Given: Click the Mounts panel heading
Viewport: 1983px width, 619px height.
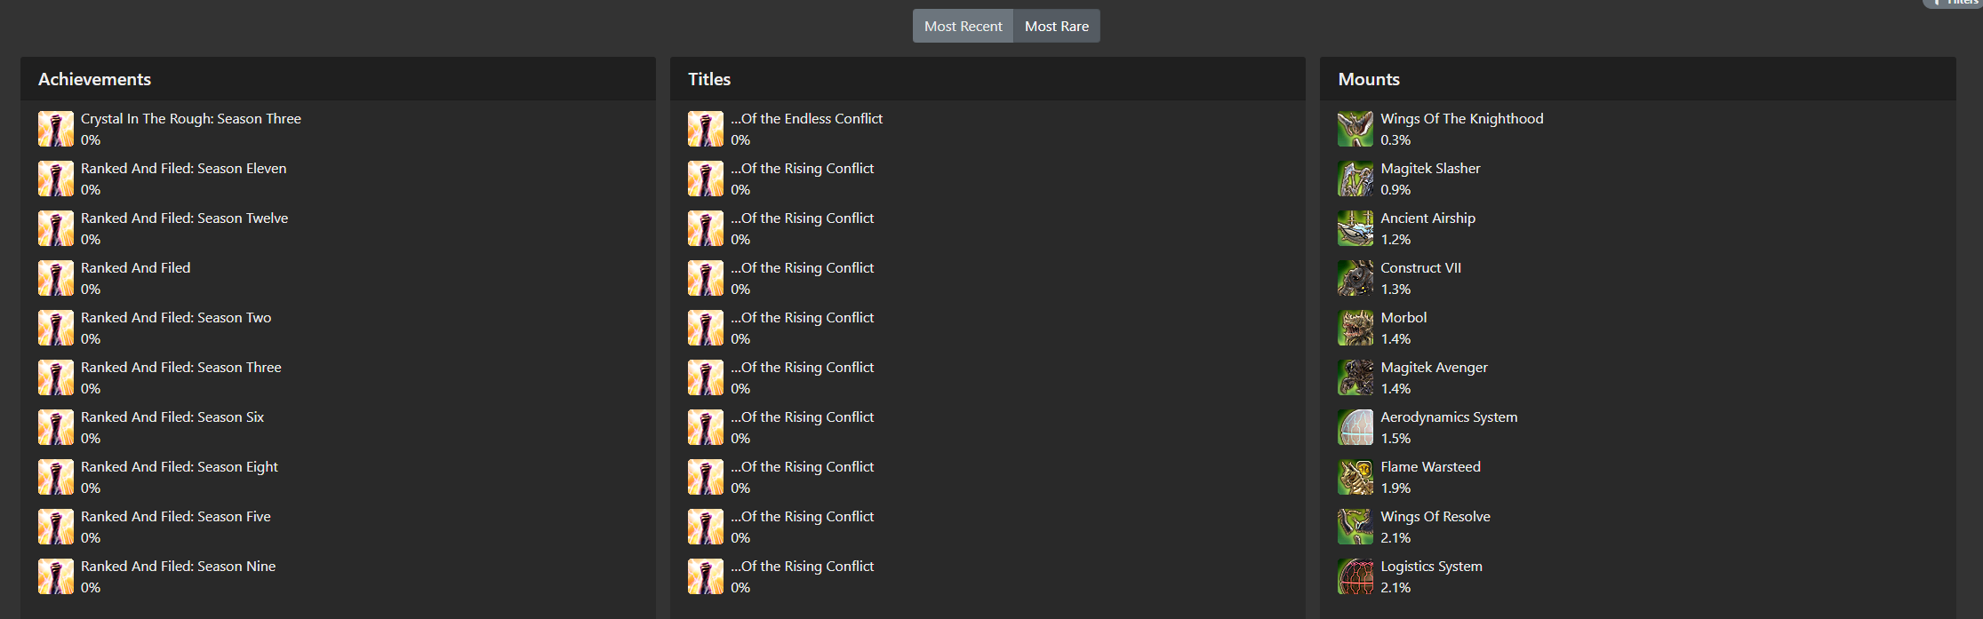Looking at the screenshot, I should 1369,79.
